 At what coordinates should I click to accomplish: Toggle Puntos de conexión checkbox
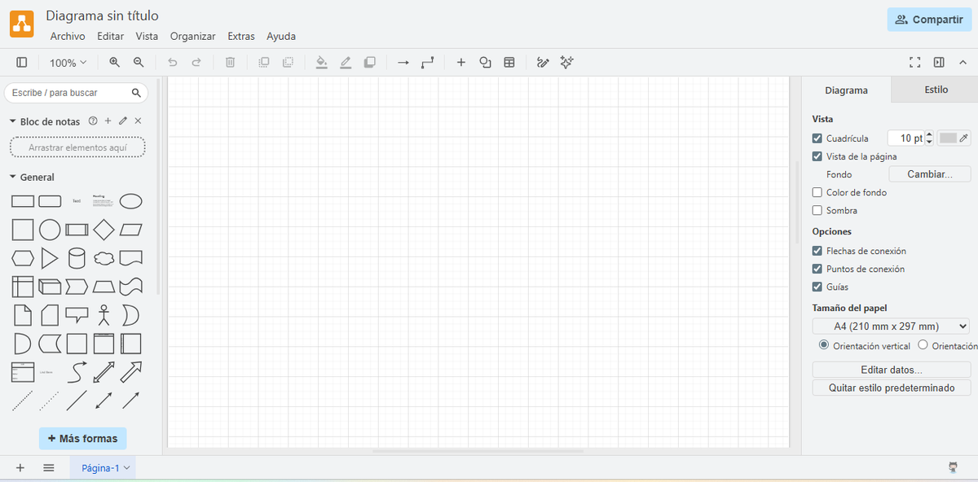[817, 269]
